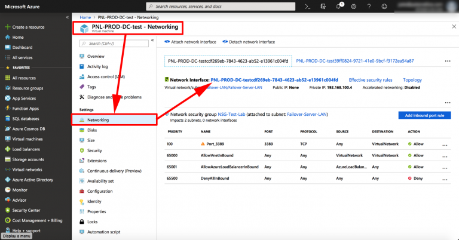The image size is (459, 240).
Task: Open the feedback smiley icon
Action: (x=384, y=7)
